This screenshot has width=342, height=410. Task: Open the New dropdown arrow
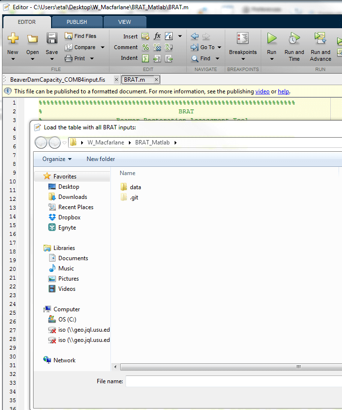tap(13, 59)
